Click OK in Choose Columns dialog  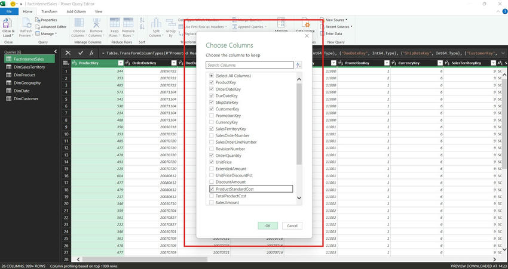268,225
